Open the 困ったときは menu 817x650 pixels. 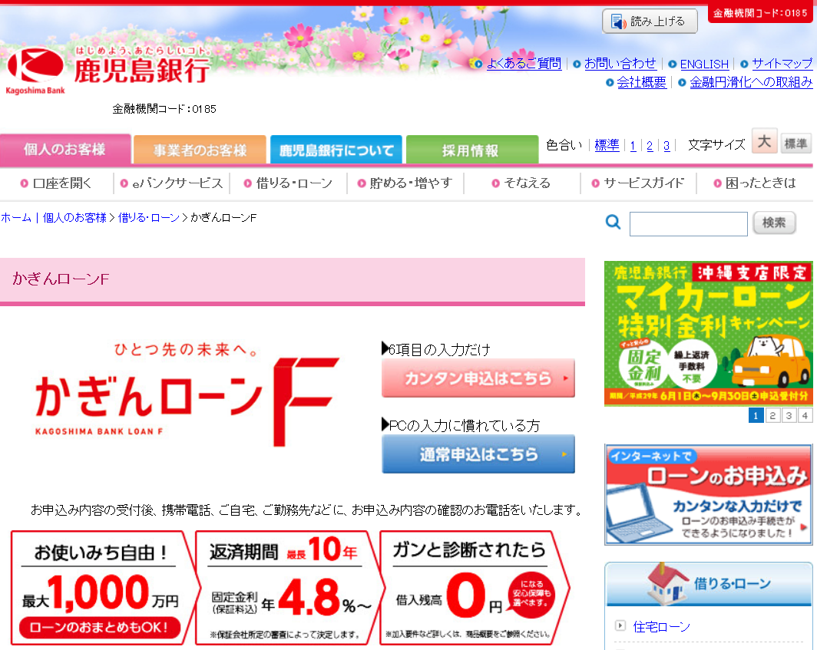[x=755, y=183]
